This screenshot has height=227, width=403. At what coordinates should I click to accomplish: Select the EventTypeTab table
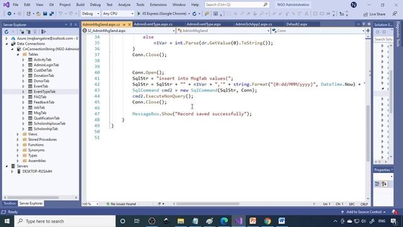[45, 91]
